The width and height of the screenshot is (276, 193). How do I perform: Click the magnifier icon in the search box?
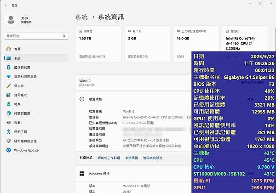pos(64,36)
